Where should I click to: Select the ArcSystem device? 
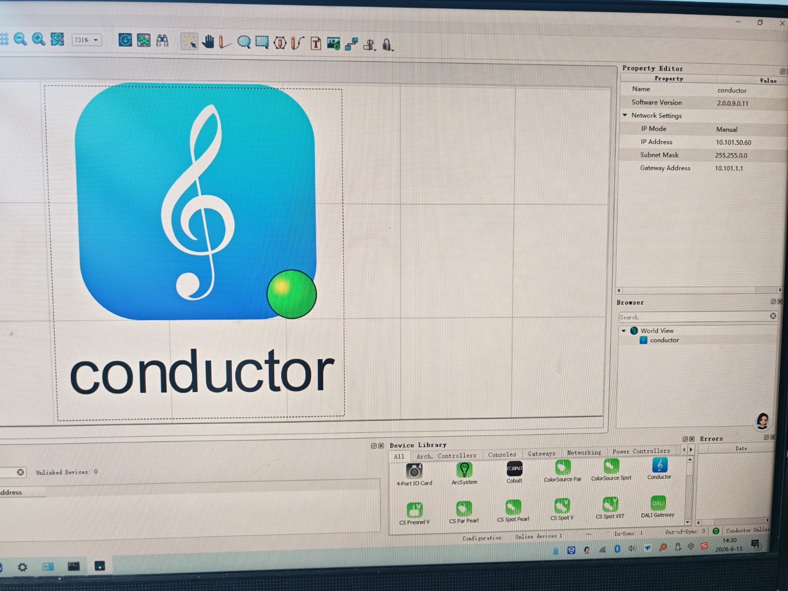tap(464, 474)
